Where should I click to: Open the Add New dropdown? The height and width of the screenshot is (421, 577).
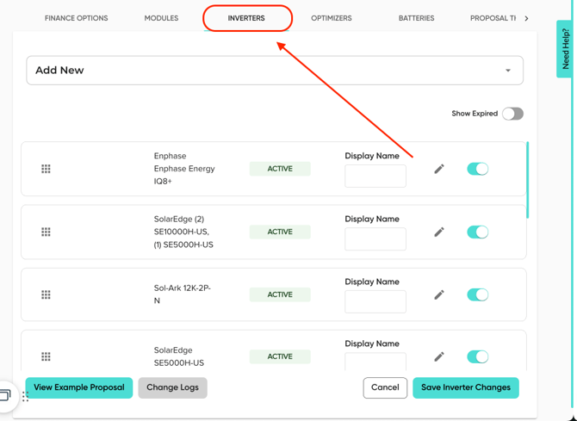click(x=275, y=71)
